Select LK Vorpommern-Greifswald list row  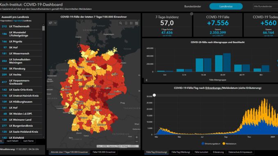pyautogui.click(x=21, y=82)
